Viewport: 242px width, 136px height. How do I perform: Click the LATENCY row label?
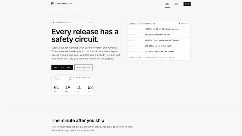[x=133, y=46]
